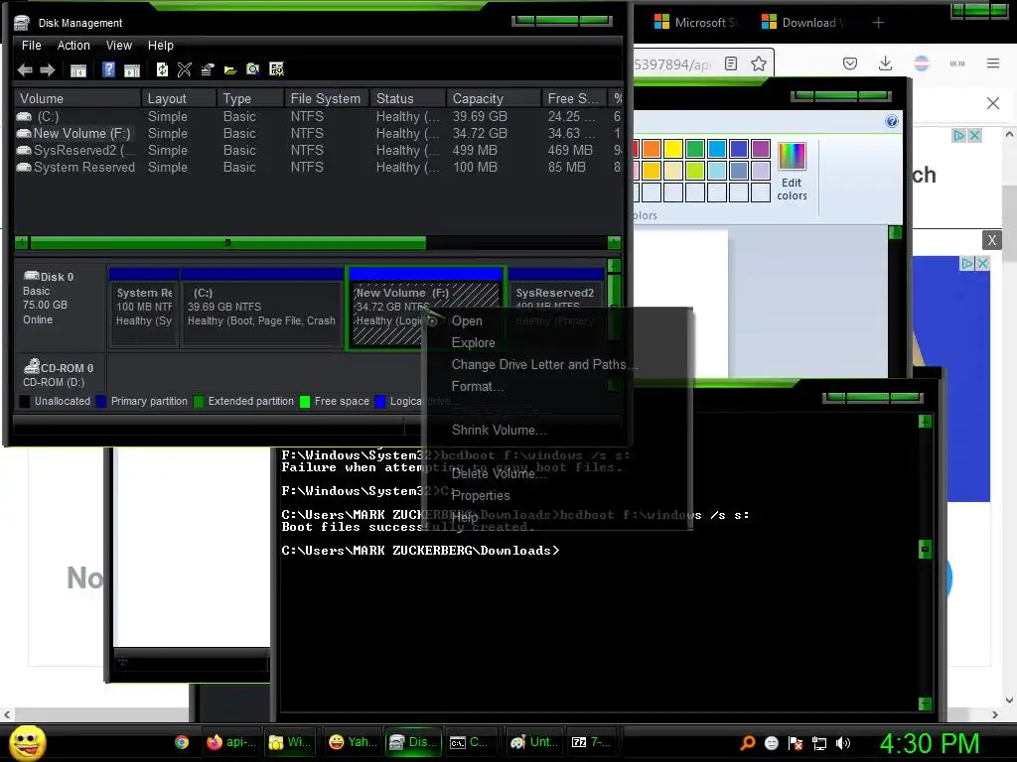
Task: Switch to the Microsoft browser tab
Action: click(696, 23)
